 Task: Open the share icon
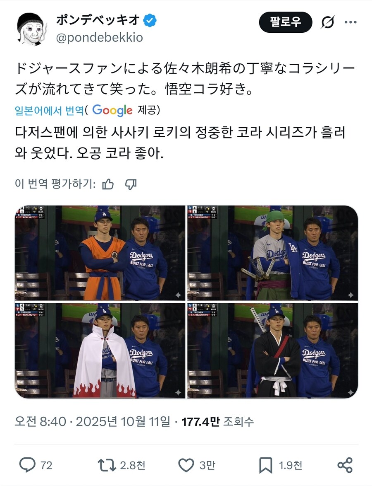[x=345, y=465]
